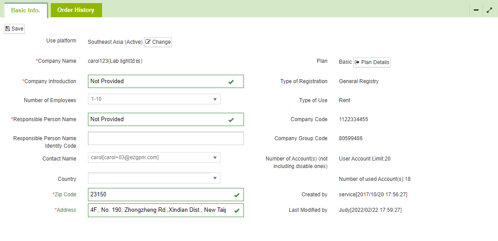Focus the Responsible Person Identity Code field
498x241 pixels.
166,138
